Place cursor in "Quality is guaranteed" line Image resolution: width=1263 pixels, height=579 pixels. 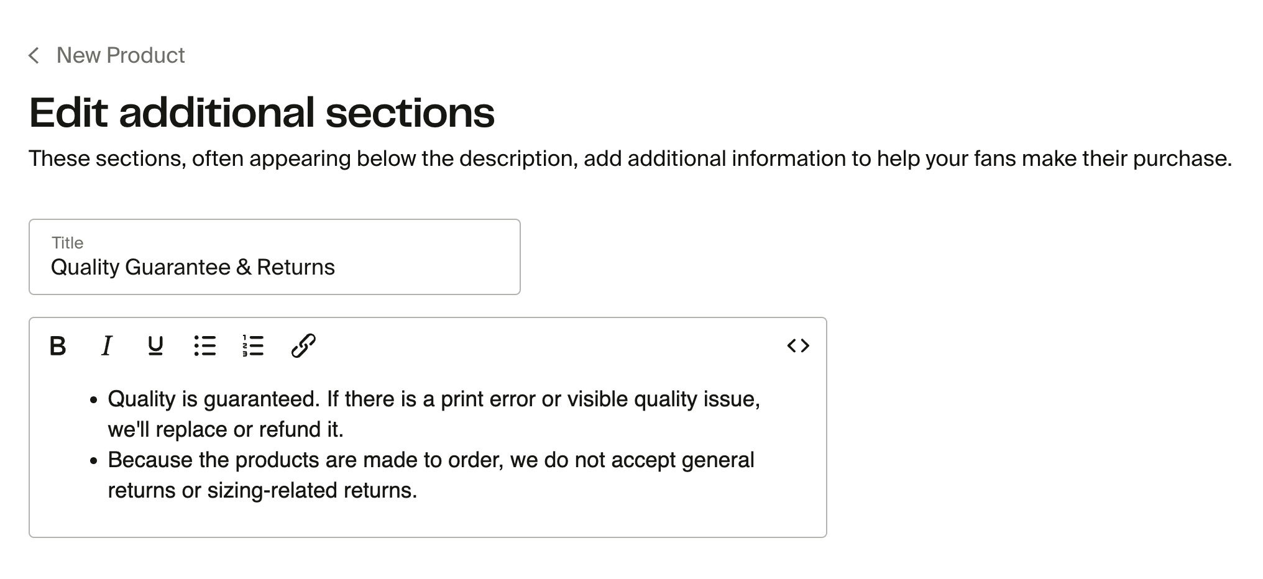point(433,399)
